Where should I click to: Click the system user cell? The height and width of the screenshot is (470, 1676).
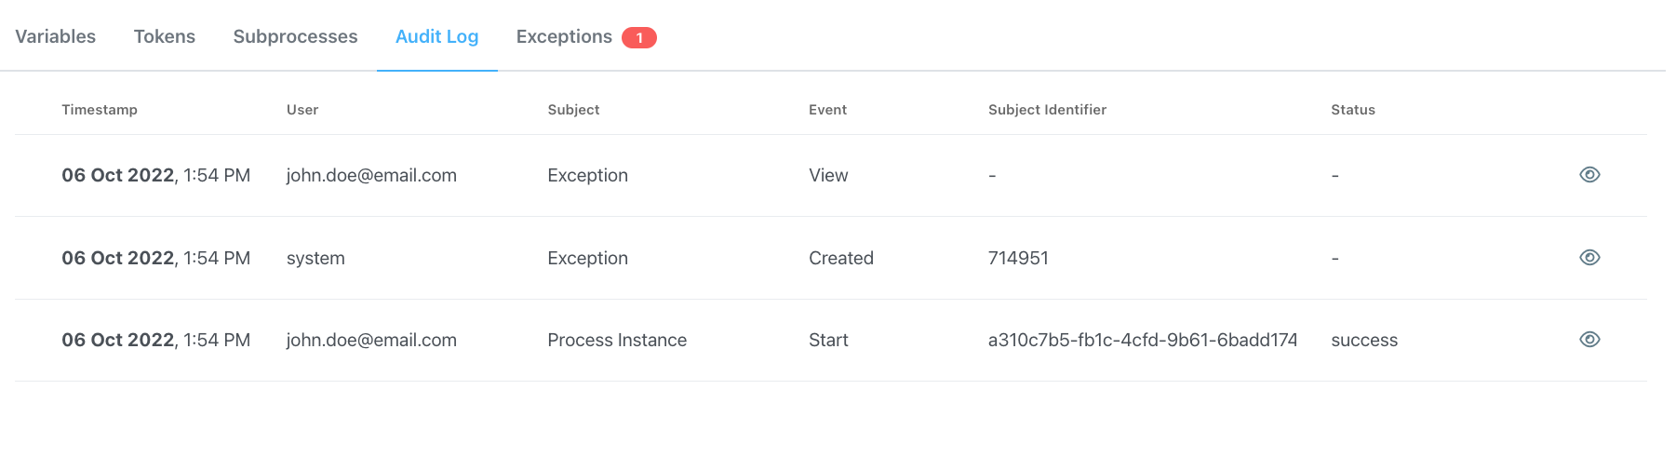(x=315, y=258)
